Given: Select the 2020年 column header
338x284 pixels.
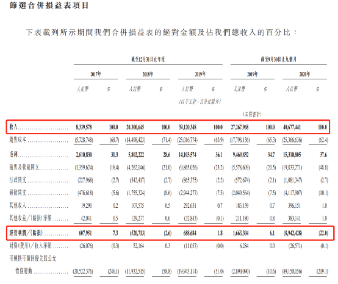Looking at the screenshot, I should (304, 74).
